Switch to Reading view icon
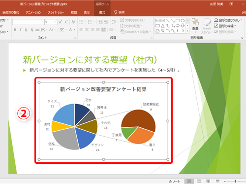 208,181
